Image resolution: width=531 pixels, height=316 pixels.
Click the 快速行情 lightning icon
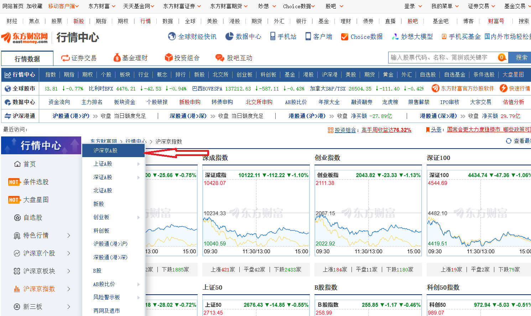(504, 88)
